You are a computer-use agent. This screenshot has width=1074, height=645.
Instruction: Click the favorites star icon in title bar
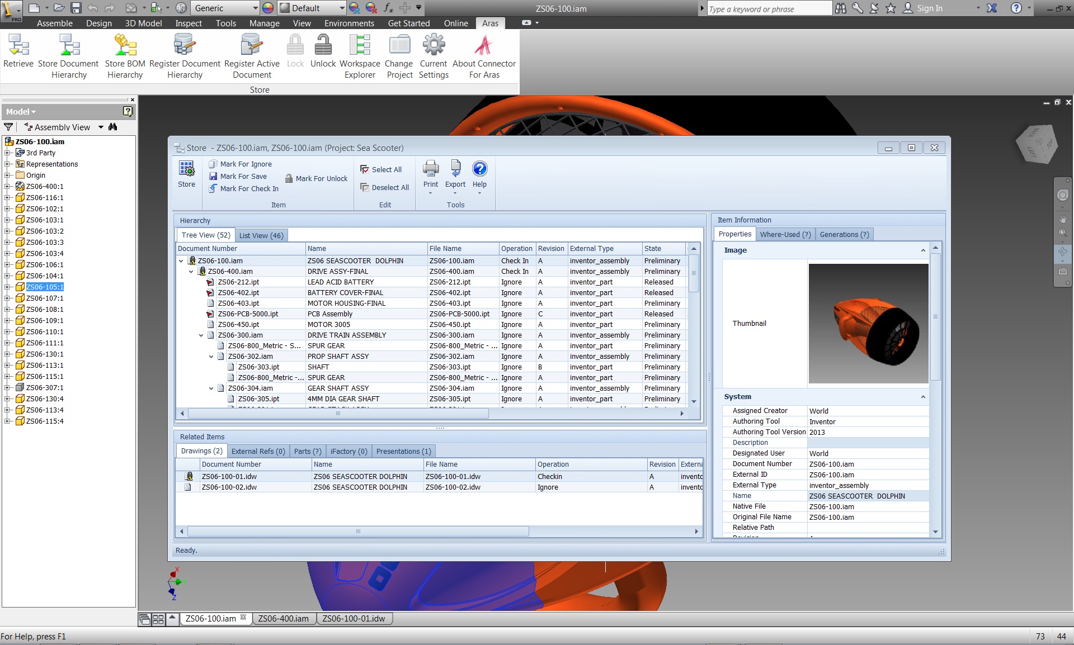coord(891,8)
